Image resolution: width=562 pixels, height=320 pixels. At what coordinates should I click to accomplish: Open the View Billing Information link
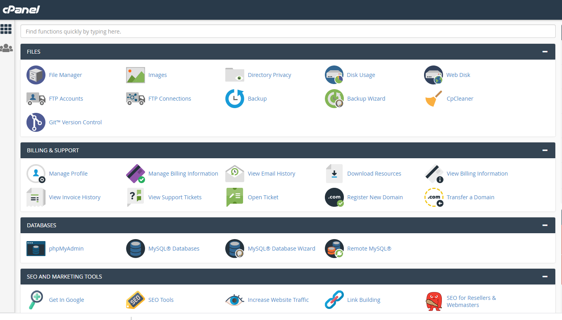click(x=477, y=174)
